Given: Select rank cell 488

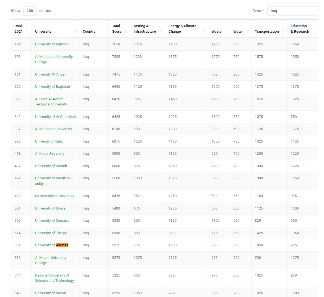Looking at the screenshot, I should 17,196.
